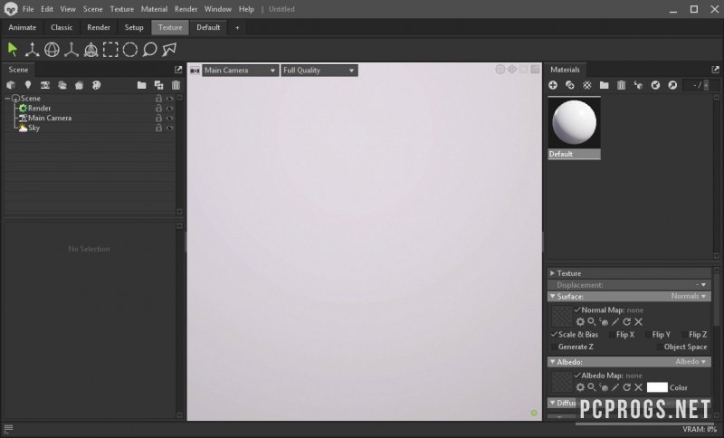Screen dimensions: 724x438
Task: Open the Full Quality render dropdown
Action: click(x=319, y=70)
